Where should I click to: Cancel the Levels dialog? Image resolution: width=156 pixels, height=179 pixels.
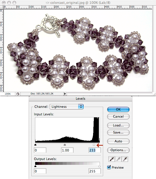click(118, 116)
